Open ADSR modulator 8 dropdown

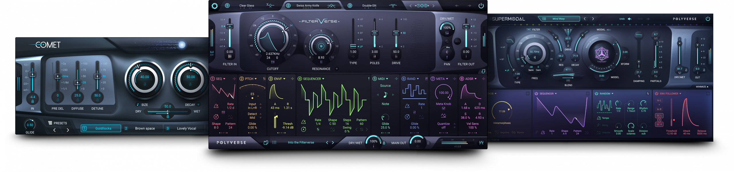[475, 79]
